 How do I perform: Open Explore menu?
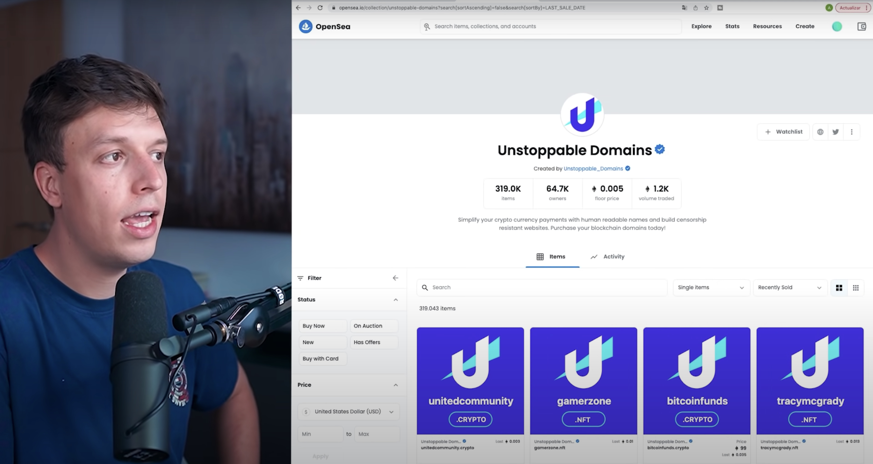pyautogui.click(x=701, y=26)
